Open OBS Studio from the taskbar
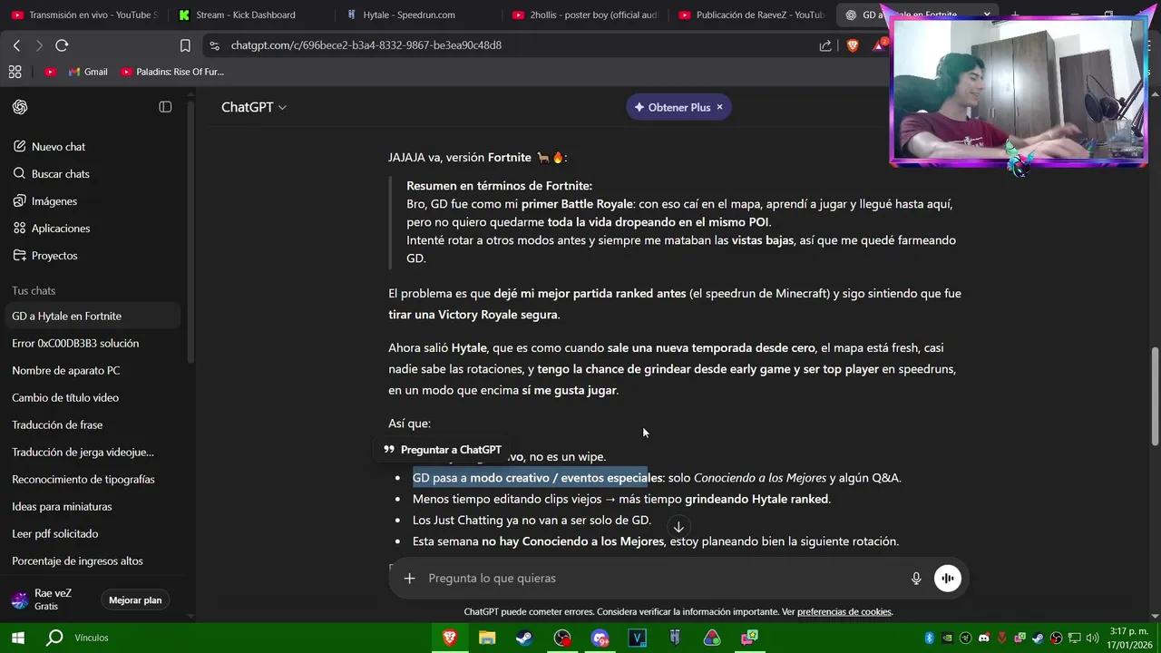 pos(562,638)
